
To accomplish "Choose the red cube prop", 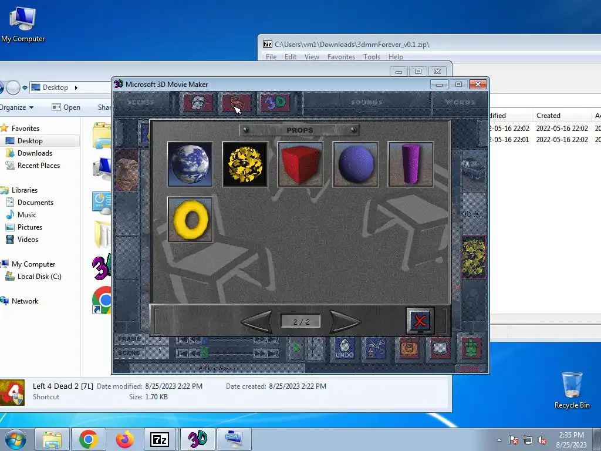I will [300, 164].
